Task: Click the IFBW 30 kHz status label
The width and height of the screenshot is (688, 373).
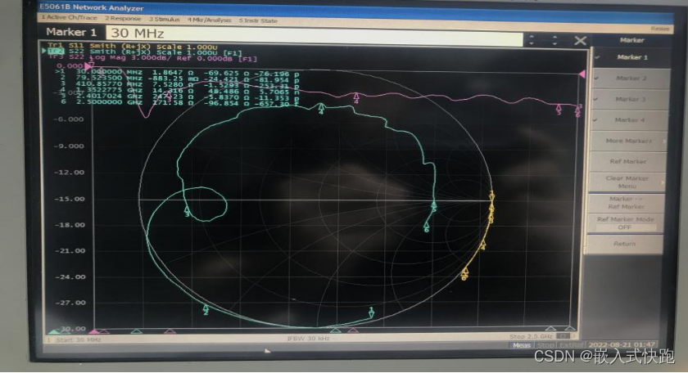Action: 309,339
